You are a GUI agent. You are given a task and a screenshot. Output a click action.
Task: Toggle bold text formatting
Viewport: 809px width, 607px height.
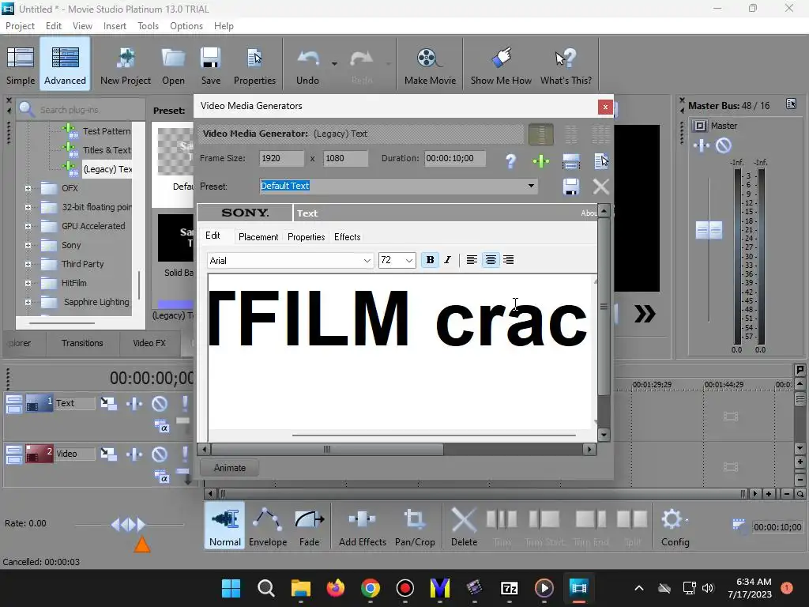(430, 259)
